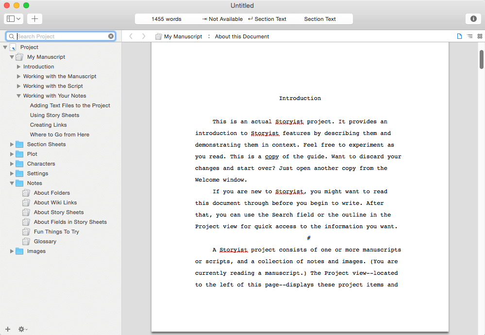Click inside the Search Project field

(x=58, y=36)
